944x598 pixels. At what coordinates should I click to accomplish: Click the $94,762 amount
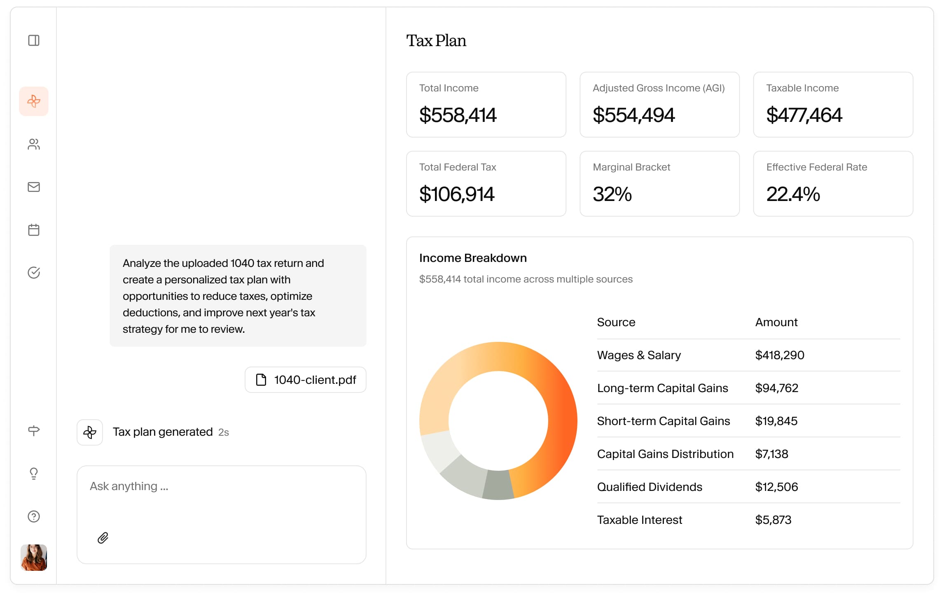click(x=777, y=388)
